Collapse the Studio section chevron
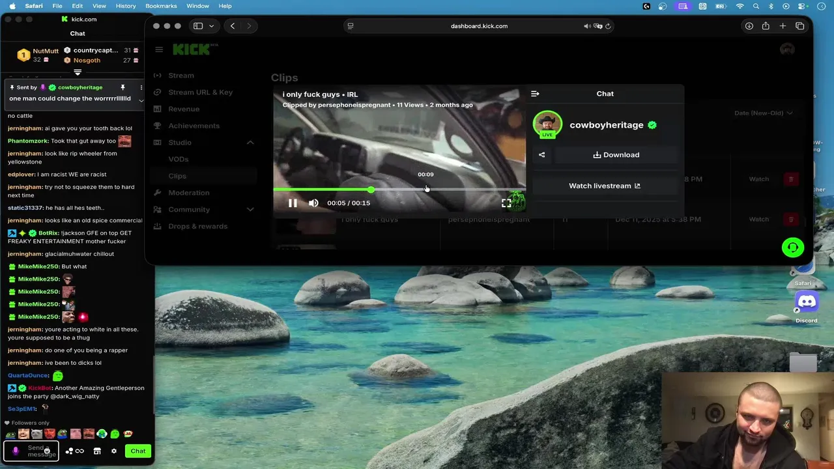The width and height of the screenshot is (834, 469). [250, 143]
